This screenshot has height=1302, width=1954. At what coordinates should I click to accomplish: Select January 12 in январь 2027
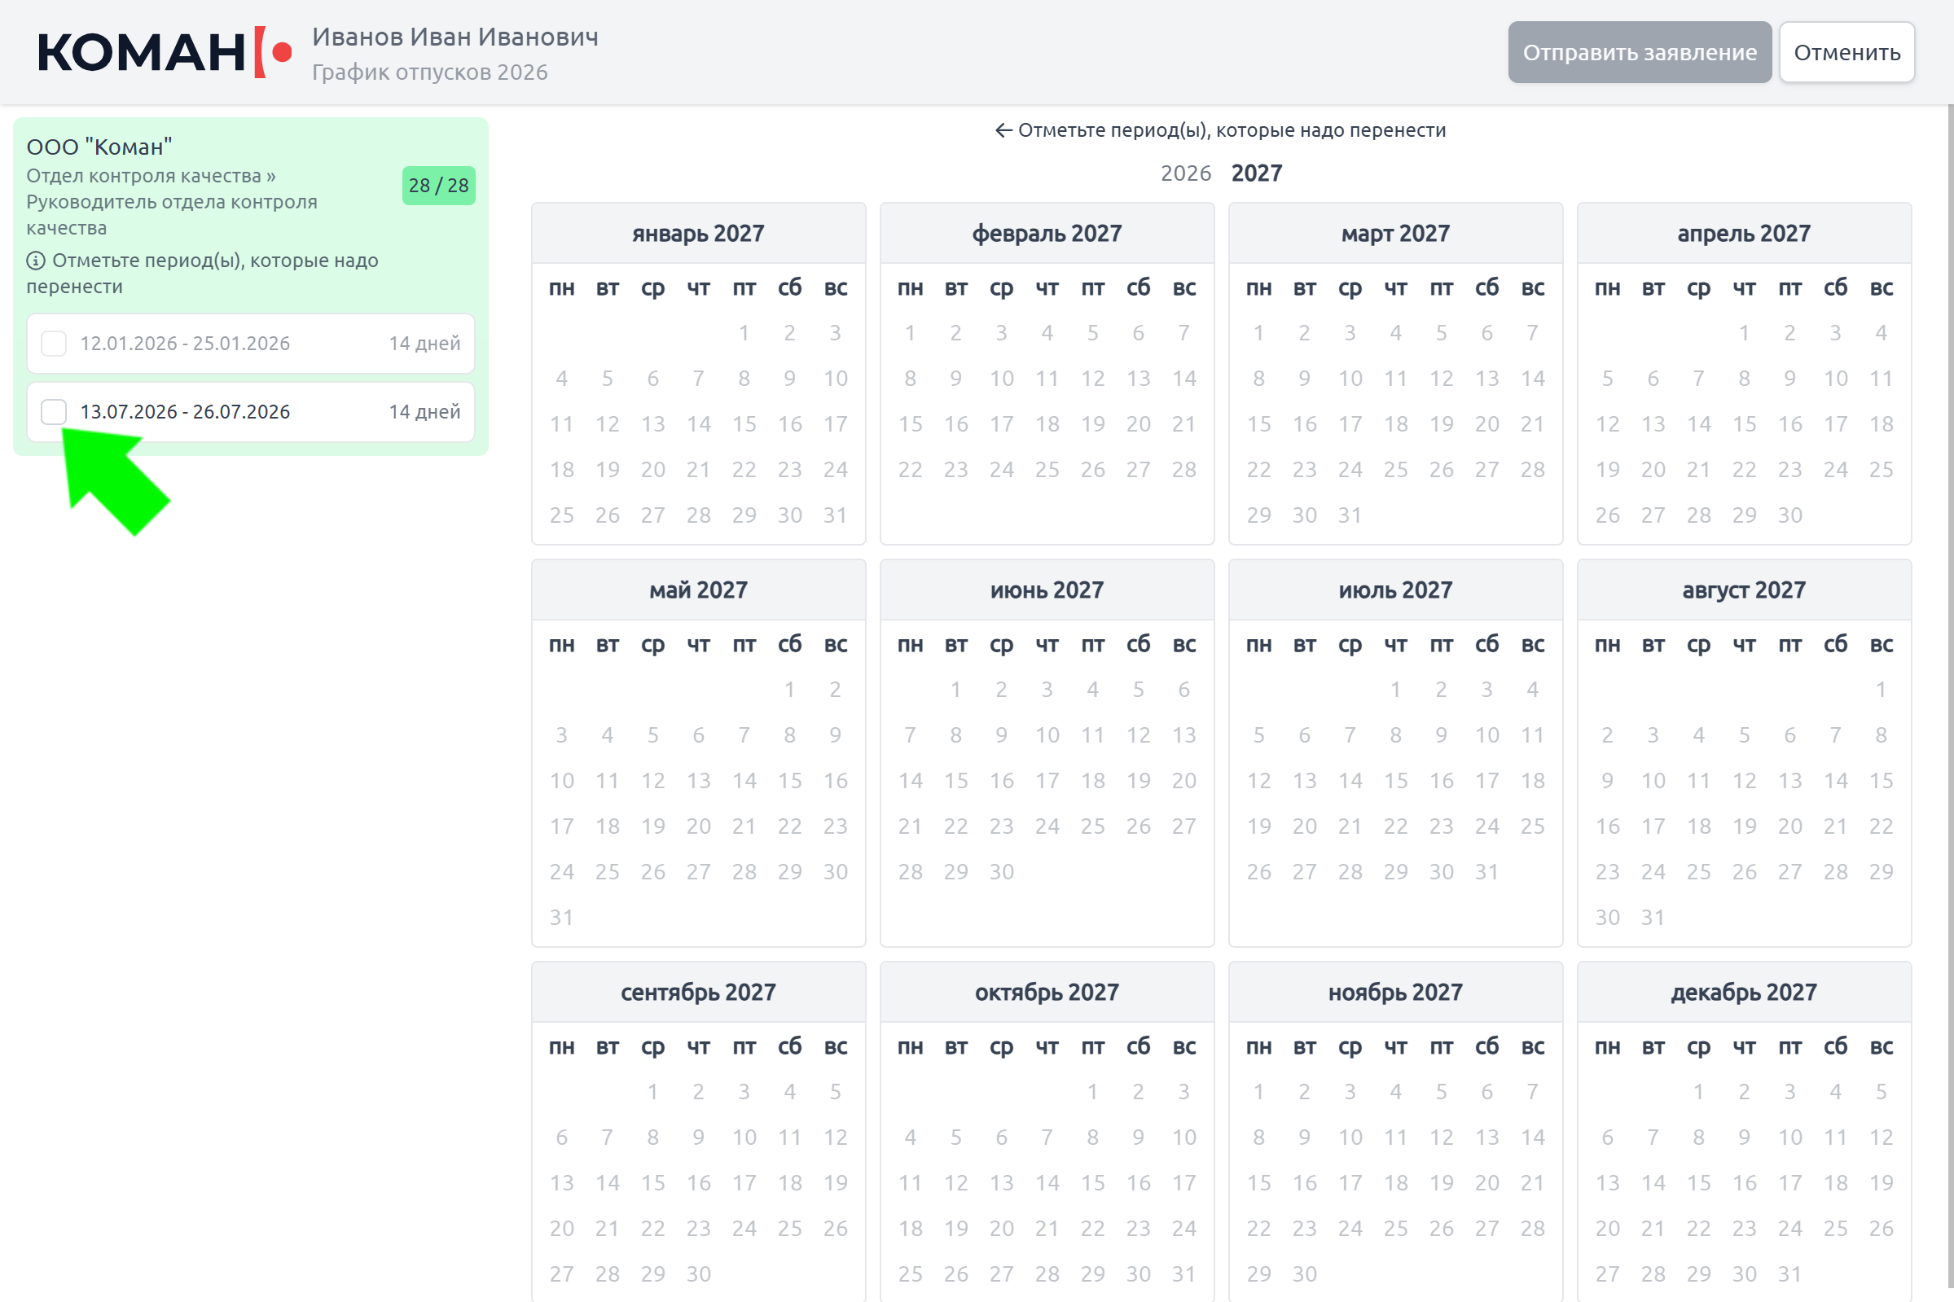click(607, 424)
